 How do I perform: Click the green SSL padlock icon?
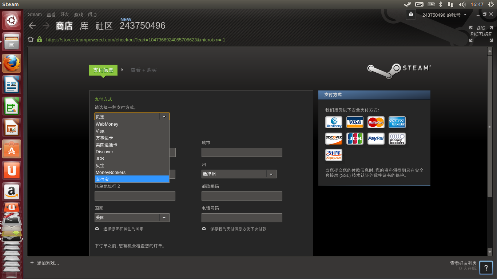[39, 40]
